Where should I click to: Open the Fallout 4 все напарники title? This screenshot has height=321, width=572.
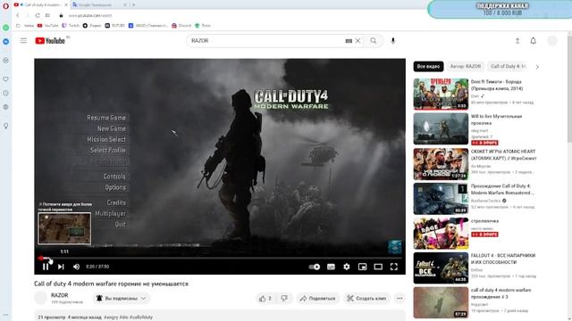[x=503, y=259]
